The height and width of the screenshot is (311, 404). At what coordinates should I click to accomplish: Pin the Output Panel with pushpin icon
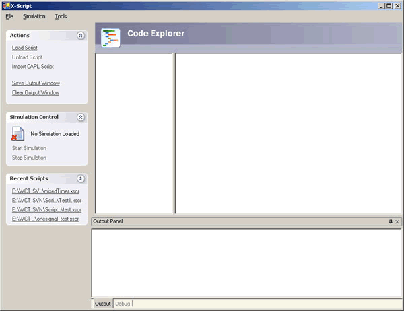click(x=390, y=221)
